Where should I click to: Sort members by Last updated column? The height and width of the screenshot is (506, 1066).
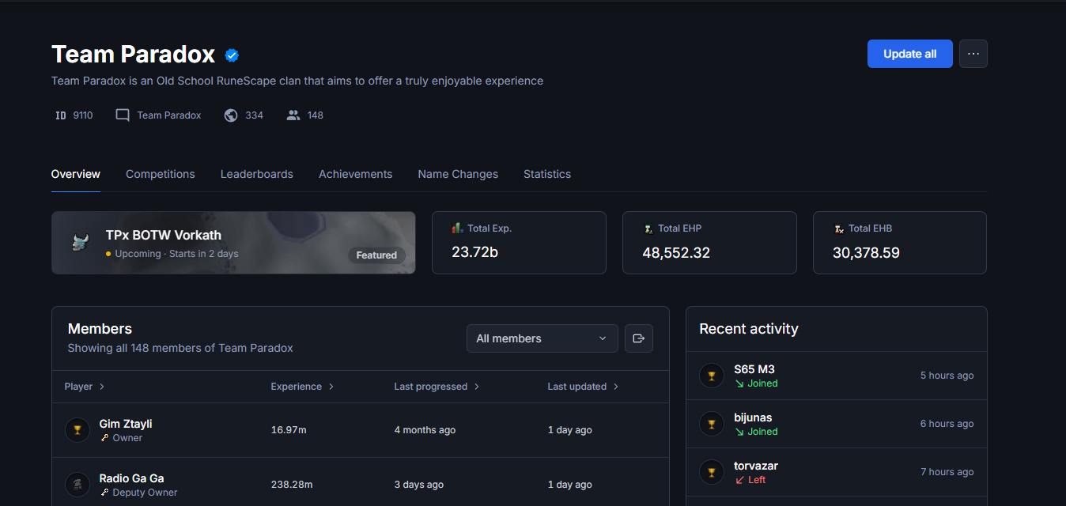tap(584, 387)
